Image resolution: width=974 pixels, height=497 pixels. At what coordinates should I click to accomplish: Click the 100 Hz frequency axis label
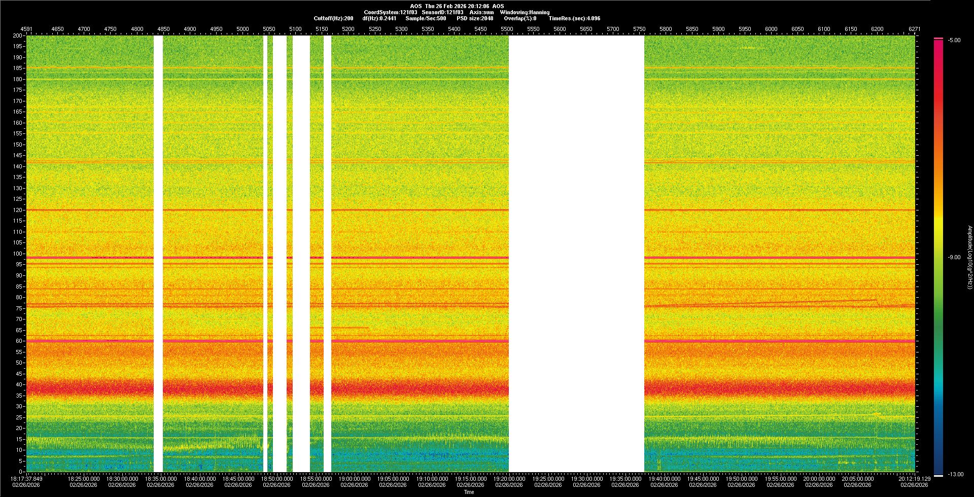point(18,254)
